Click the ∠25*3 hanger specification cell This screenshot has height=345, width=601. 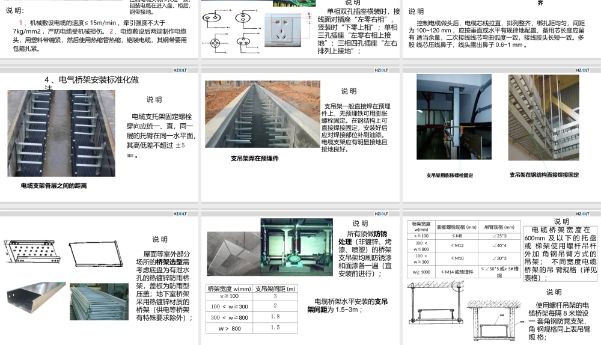499,236
